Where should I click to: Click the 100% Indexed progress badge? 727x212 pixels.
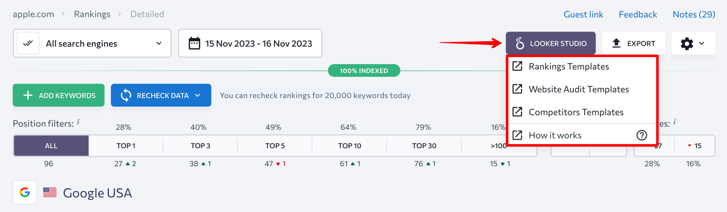coord(363,70)
